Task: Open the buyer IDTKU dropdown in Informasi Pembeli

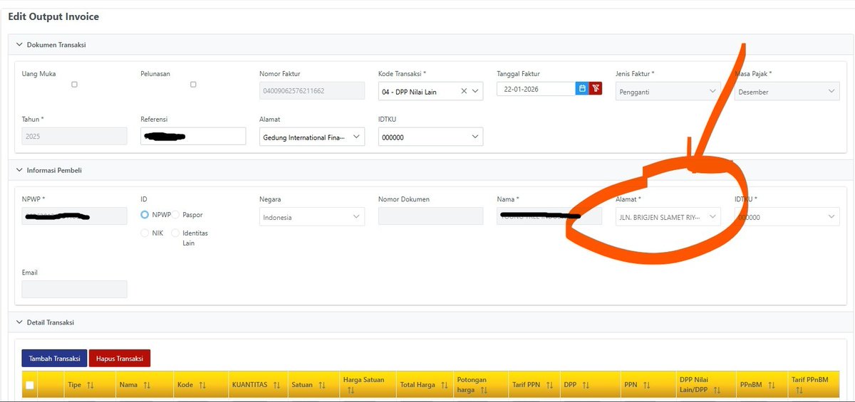Action: pos(787,217)
